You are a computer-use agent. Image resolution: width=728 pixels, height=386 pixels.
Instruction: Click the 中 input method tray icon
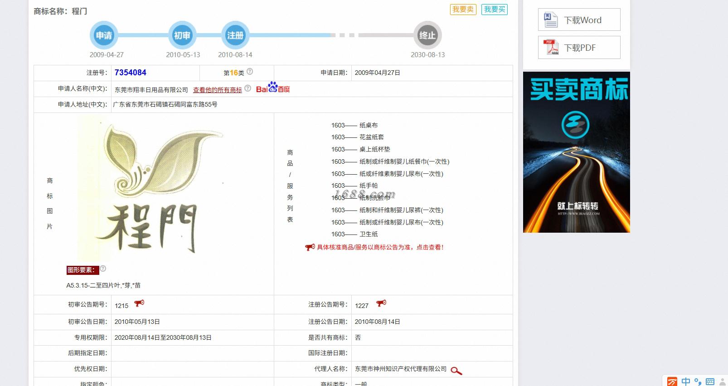point(686,381)
